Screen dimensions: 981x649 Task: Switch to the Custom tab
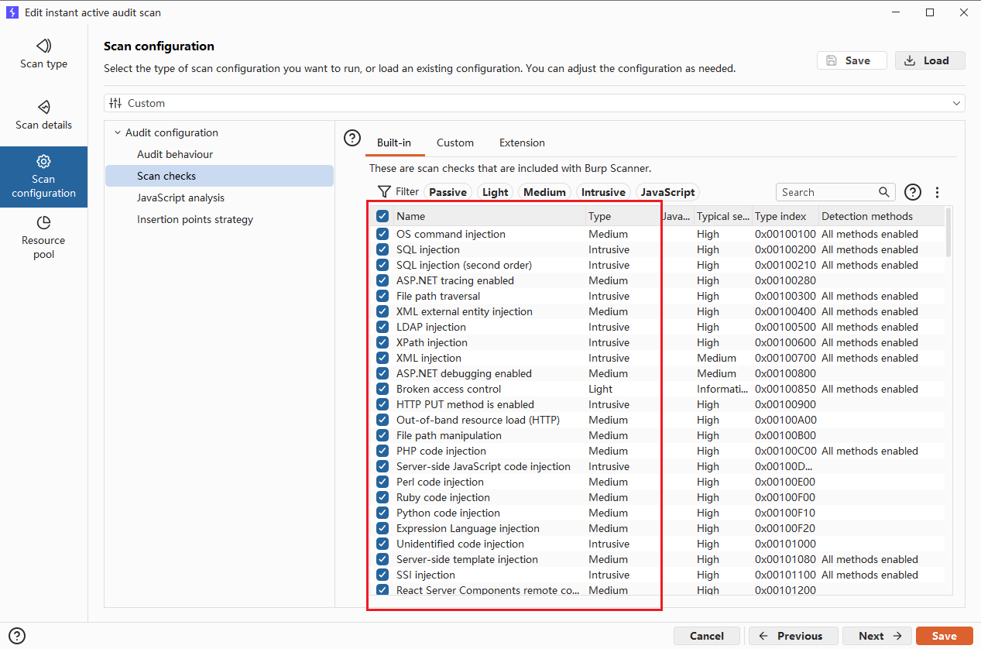(x=455, y=143)
